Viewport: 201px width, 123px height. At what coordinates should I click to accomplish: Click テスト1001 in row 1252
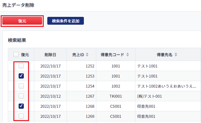coord(147,66)
